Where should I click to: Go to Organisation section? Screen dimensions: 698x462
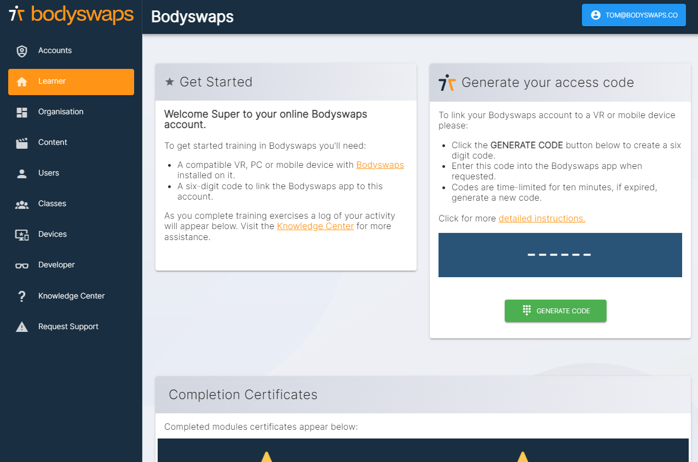(71, 112)
